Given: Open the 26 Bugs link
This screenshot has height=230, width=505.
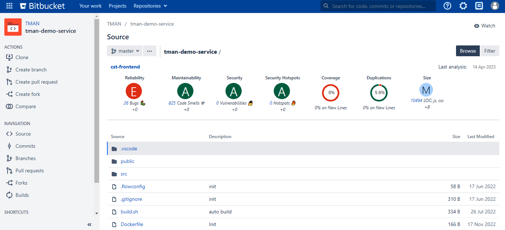Looking at the screenshot, I should pyautogui.click(x=131, y=103).
